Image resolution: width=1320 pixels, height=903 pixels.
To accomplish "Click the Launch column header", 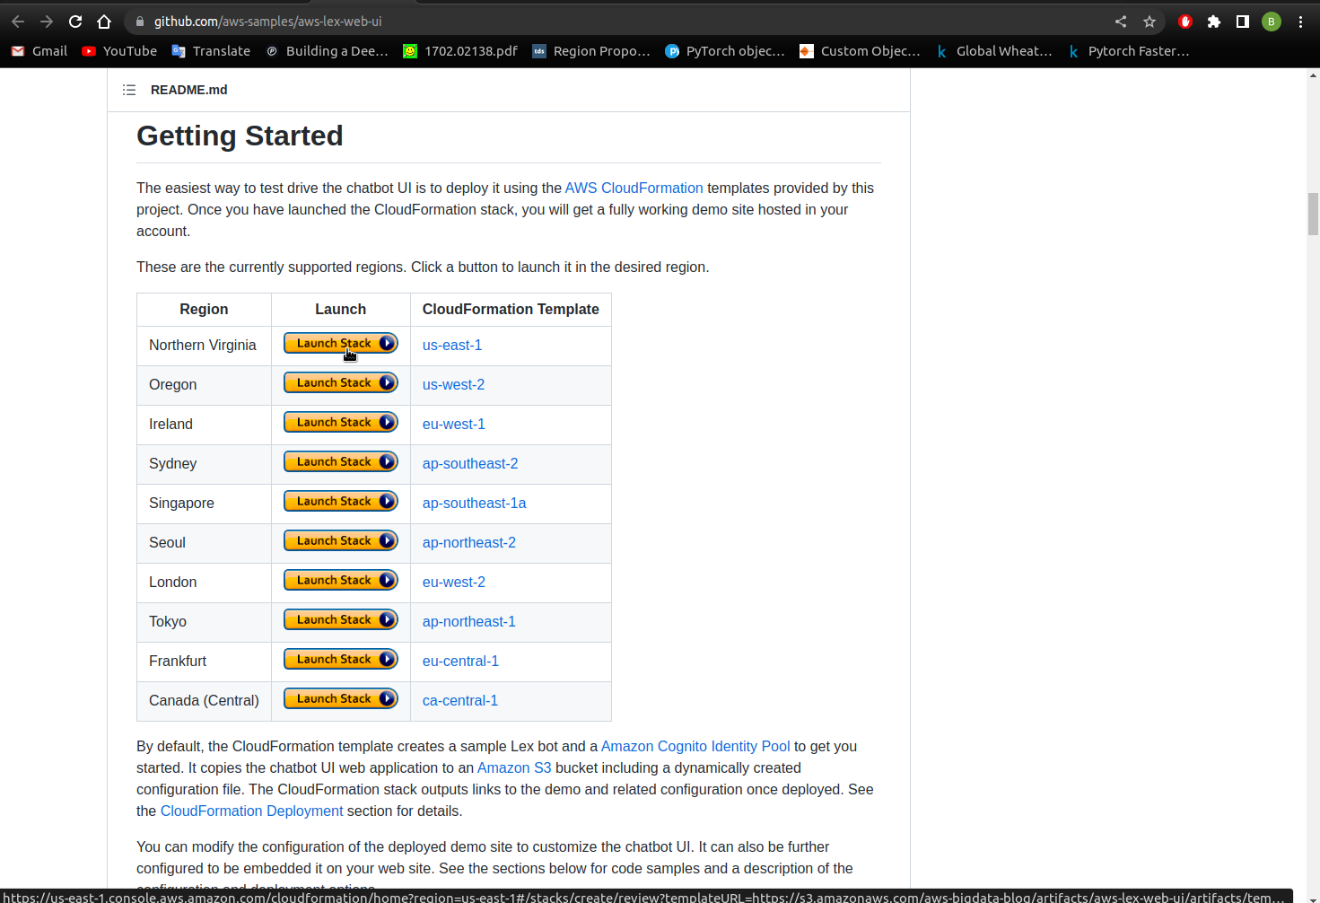I will [x=341, y=310].
